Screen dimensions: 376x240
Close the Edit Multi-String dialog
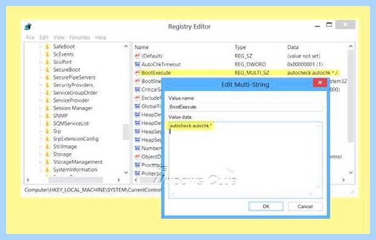pyautogui.click(x=320, y=83)
